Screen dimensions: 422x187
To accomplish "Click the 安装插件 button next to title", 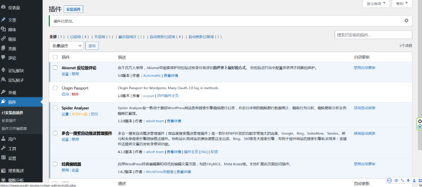I will coord(74,9).
